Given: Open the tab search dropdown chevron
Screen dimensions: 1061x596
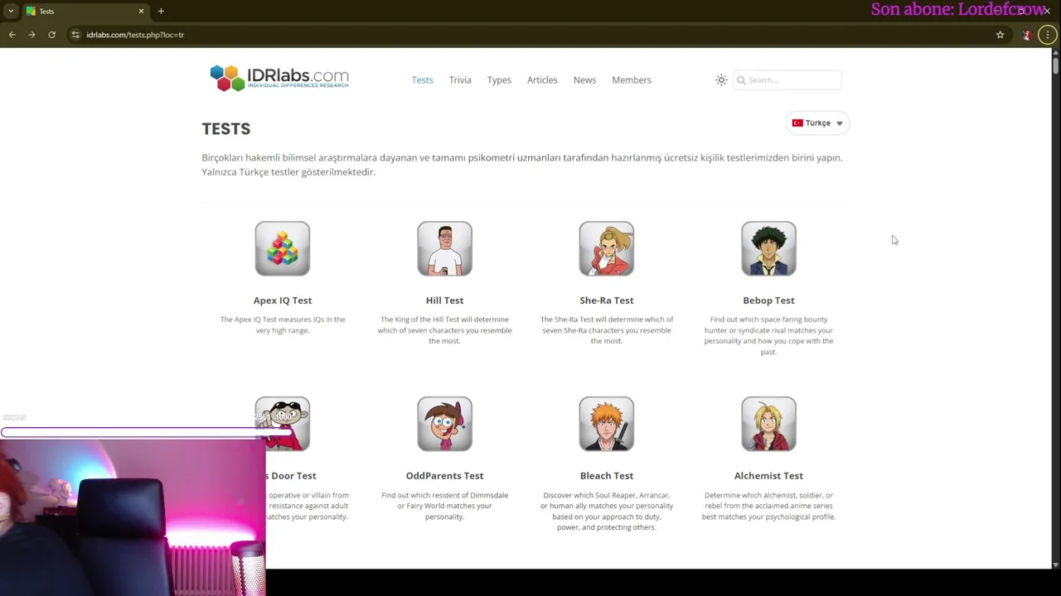Looking at the screenshot, I should click(x=11, y=12).
